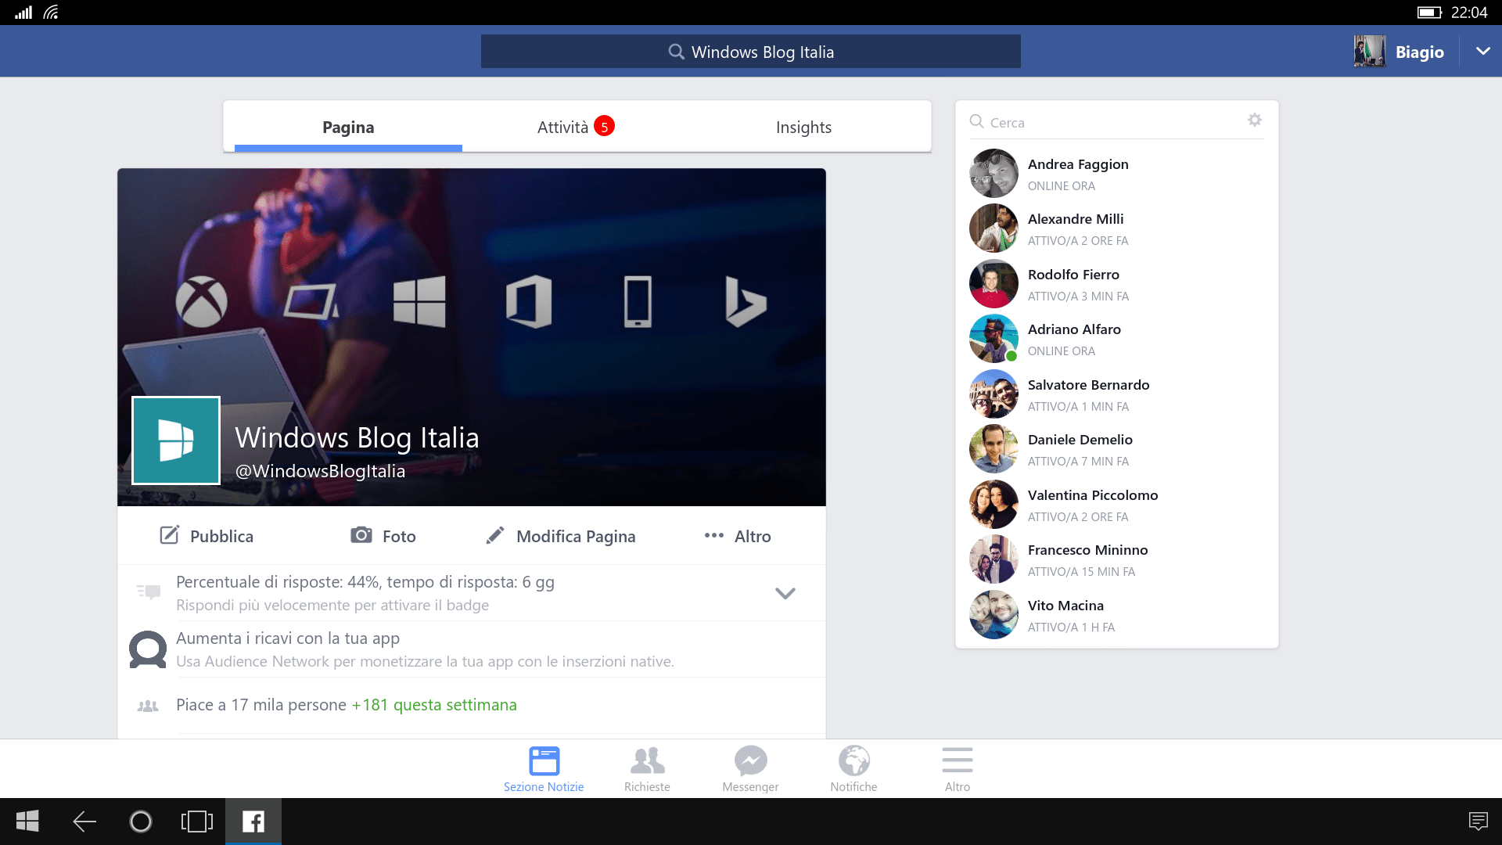Expand the response rate notification chevron
The image size is (1502, 845).
point(785,591)
